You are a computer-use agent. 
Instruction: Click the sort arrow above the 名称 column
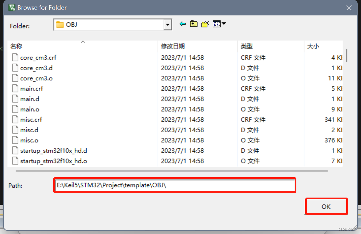[83, 42]
